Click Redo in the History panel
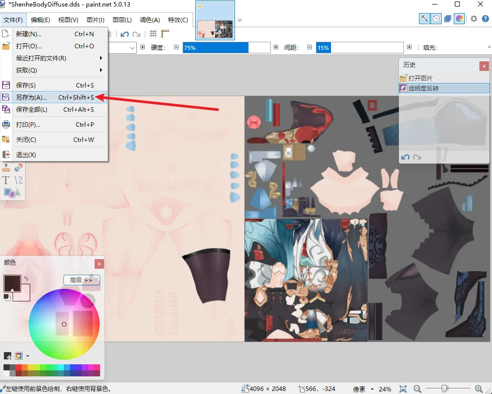Screen dimensions: 492x394 click(x=417, y=157)
